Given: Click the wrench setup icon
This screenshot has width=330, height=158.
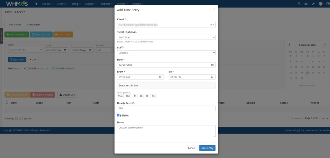Looking at the screenshot, I should (x=313, y=4).
